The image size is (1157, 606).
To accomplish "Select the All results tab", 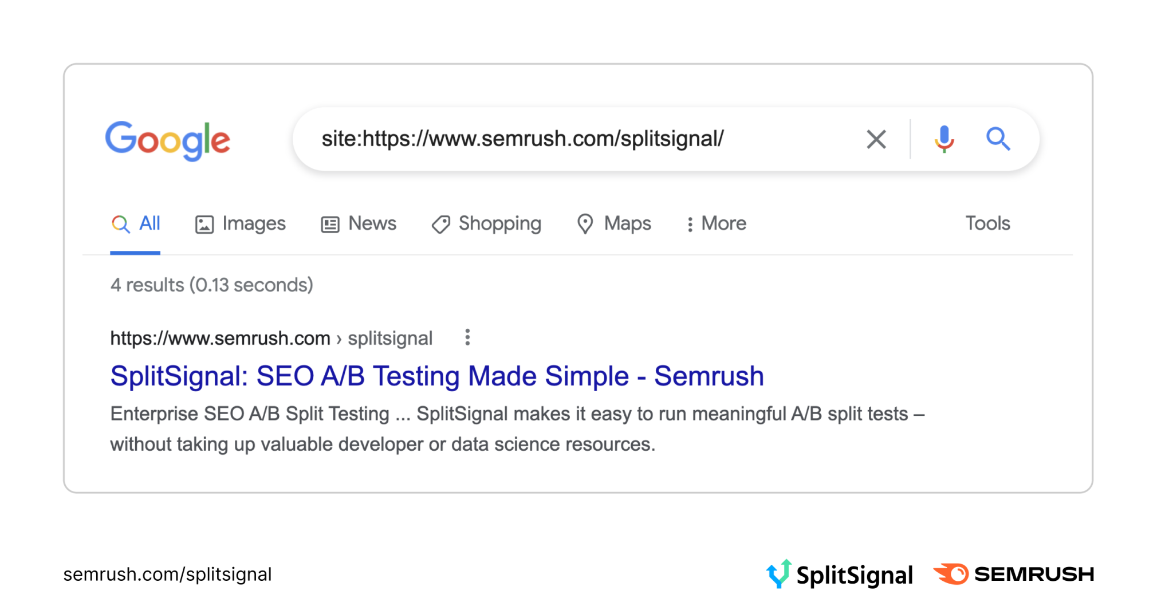I will [x=149, y=223].
